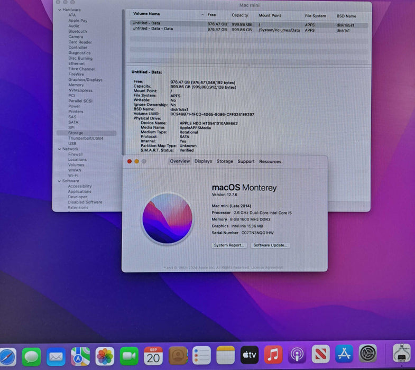This screenshot has height=370, width=415.
Task: Select Bluetooth in sidebar
Action: (78, 31)
